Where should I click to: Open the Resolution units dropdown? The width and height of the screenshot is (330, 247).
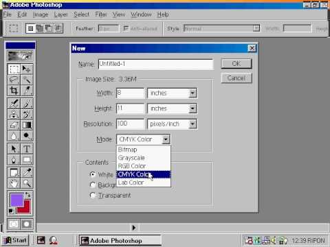pos(192,124)
